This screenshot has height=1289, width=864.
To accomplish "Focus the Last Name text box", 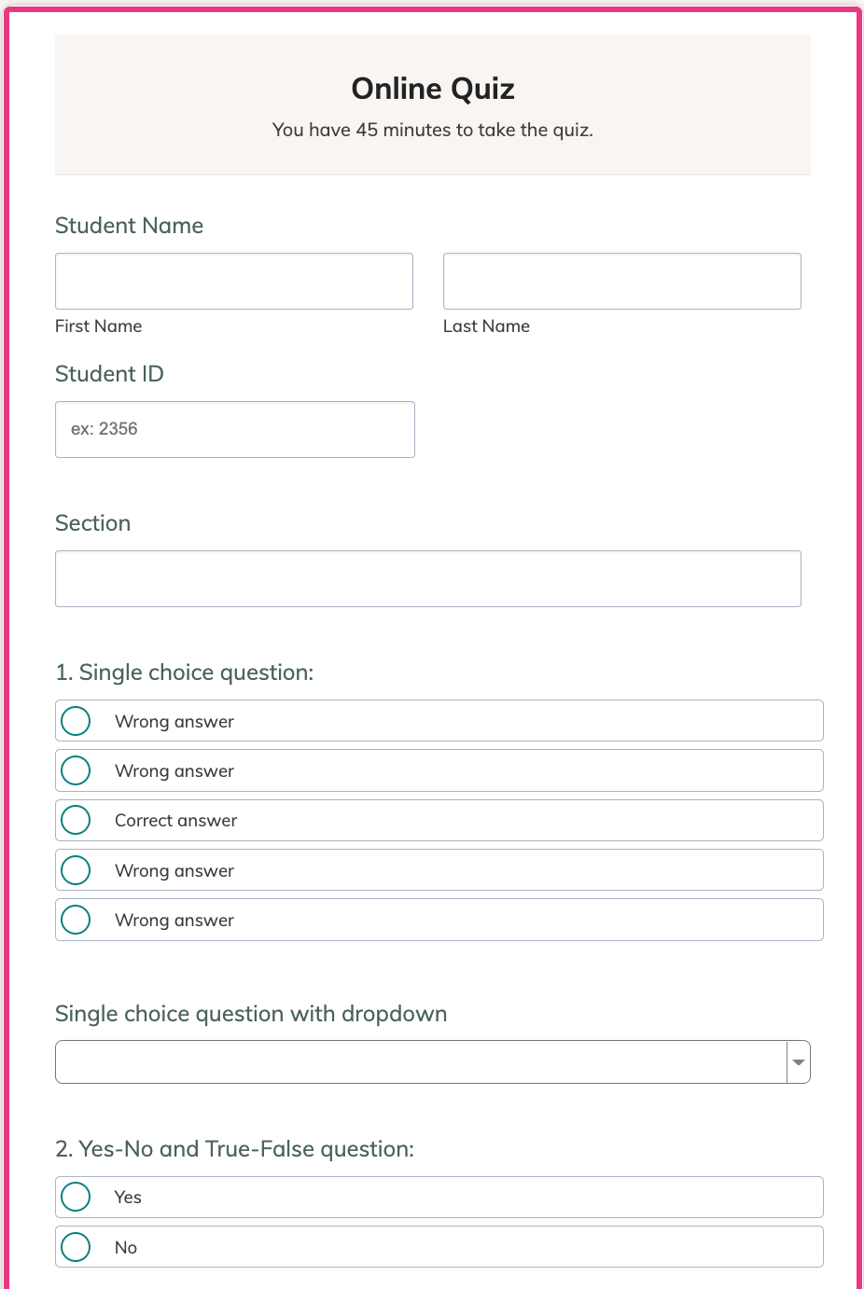I will 621,281.
